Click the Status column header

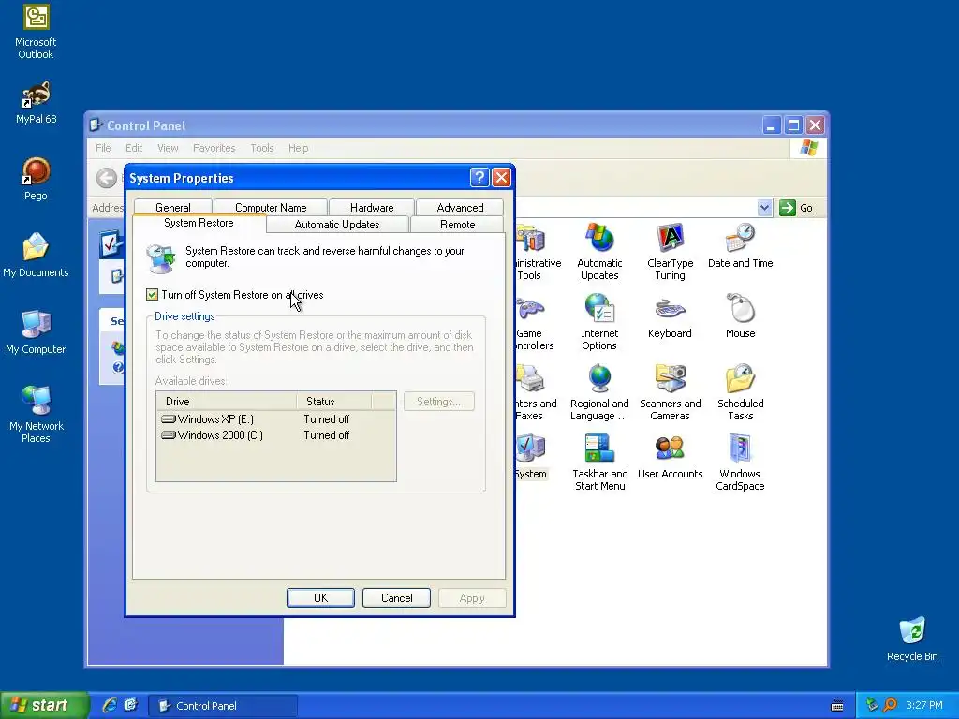pos(334,401)
